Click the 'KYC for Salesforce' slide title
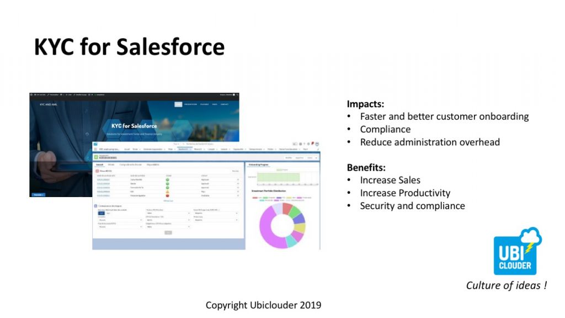 pos(129,47)
